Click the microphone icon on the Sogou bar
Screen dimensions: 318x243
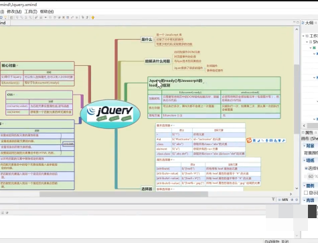(266, 140)
